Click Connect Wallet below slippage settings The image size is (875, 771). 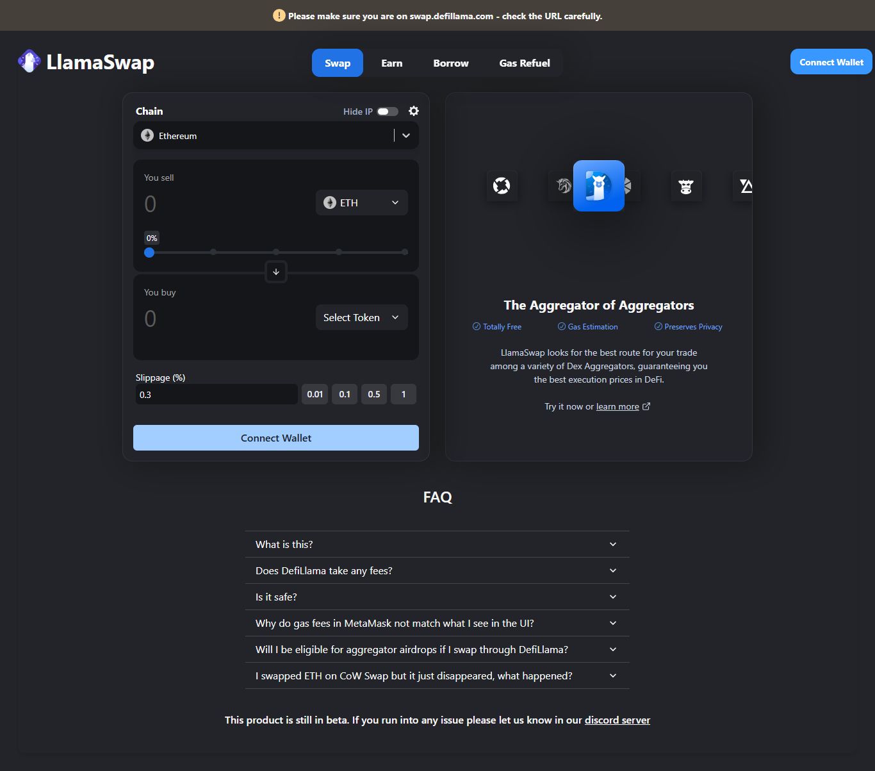(x=276, y=438)
